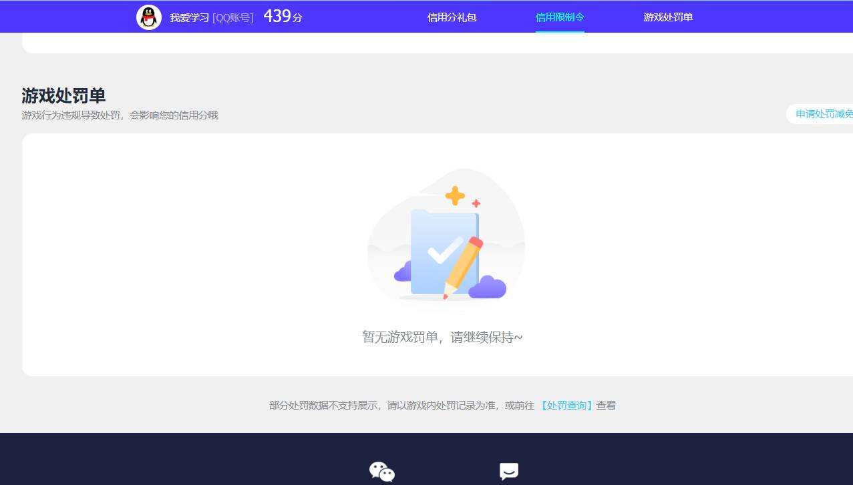Screen dimensions: 853x485
Task: Click the [QQ账号] label
Action: click(233, 18)
